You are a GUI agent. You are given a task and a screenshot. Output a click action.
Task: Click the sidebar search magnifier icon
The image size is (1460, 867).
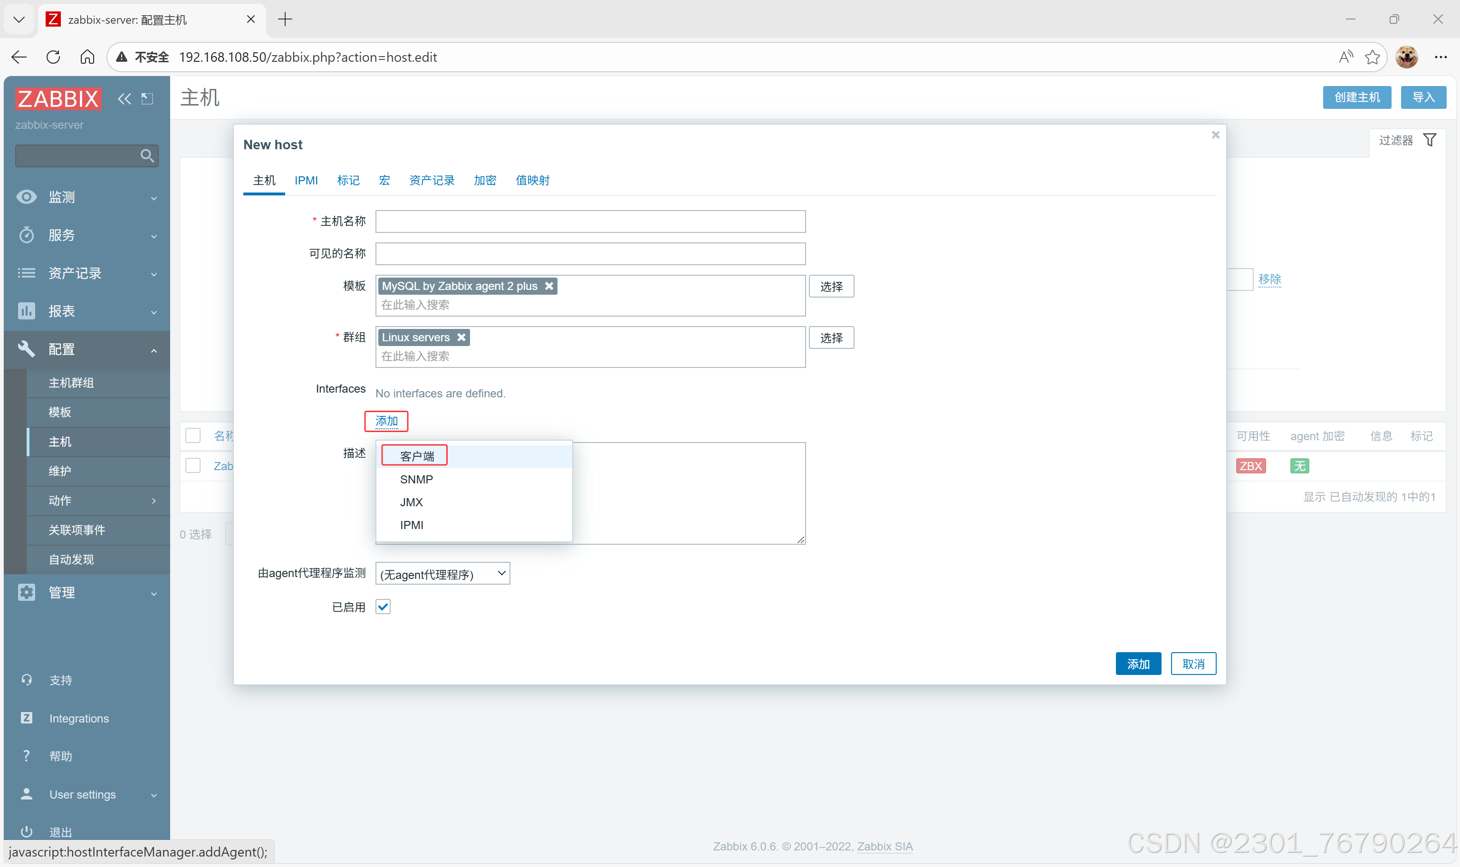pyautogui.click(x=146, y=156)
